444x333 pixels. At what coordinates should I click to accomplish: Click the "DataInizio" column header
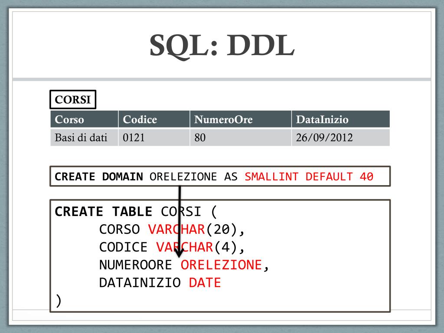point(341,119)
